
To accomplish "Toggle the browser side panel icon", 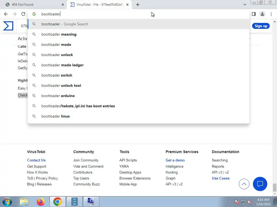I will [x=254, y=14].
